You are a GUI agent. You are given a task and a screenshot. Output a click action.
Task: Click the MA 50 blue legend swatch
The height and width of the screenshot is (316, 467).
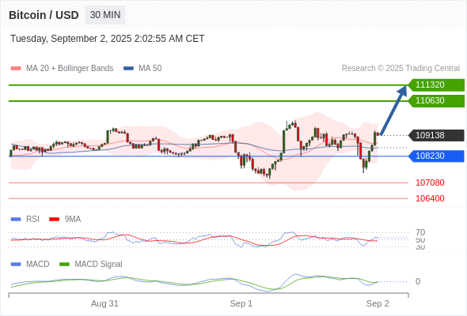coord(128,69)
